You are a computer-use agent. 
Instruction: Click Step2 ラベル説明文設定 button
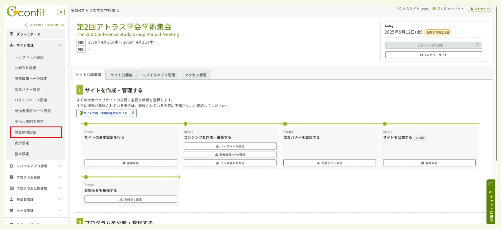[230, 163]
